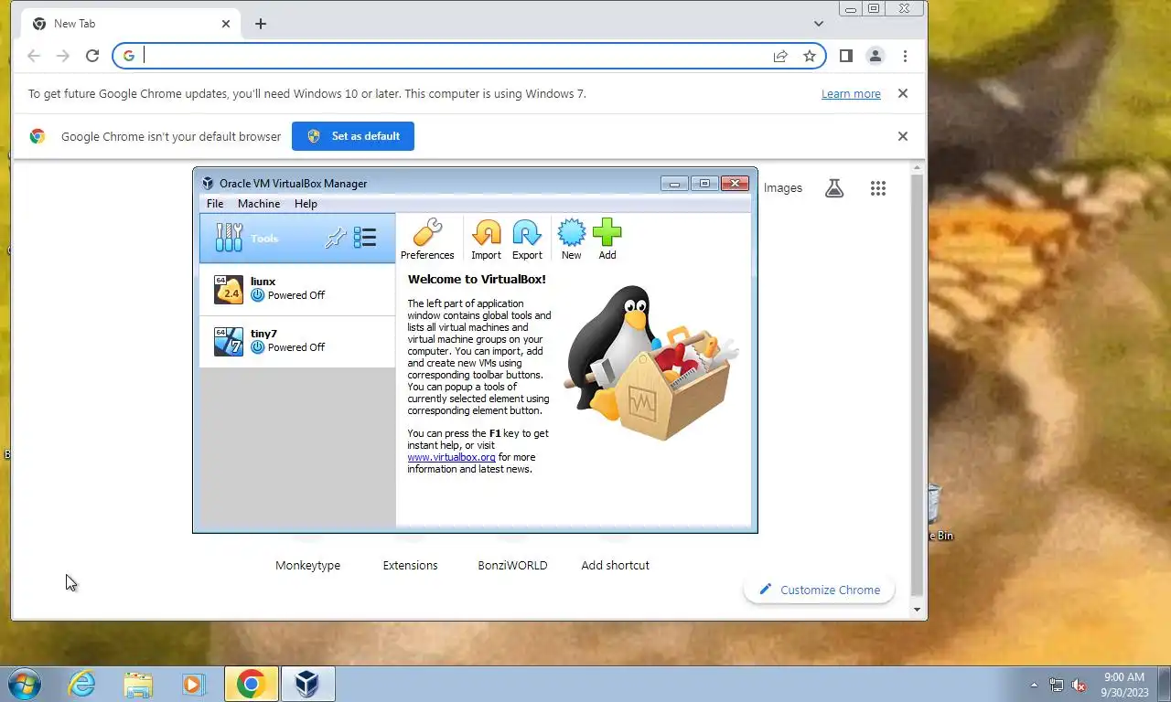Viewport: 1171px width, 702px height.
Task: Click the Chrome taskbar button
Action: tap(252, 684)
